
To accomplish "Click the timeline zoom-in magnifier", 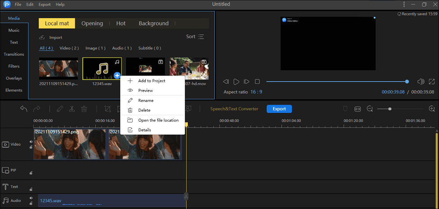I will [432, 109].
